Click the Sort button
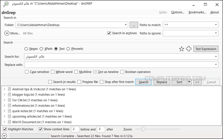Screen dimensions: 223x139 point(179,82)
